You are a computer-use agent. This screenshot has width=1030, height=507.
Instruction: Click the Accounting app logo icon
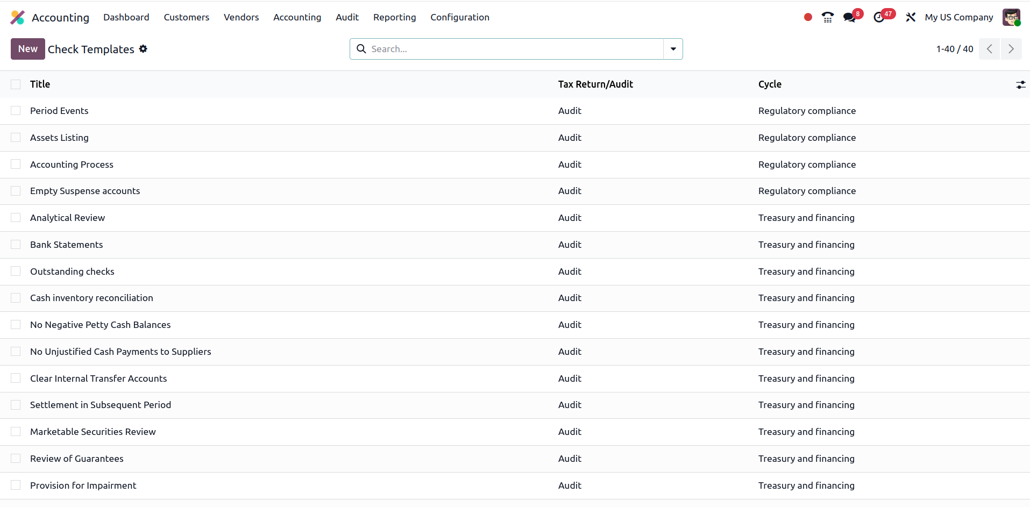tap(18, 17)
